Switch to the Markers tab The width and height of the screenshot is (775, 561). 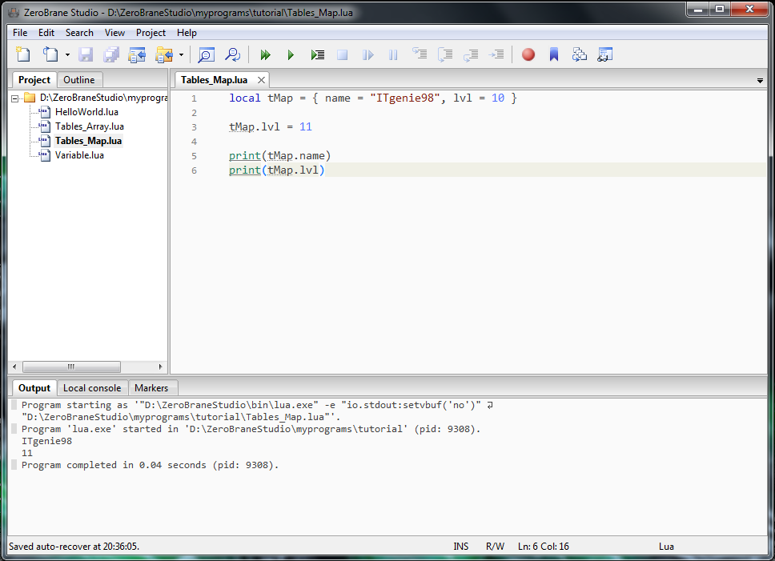click(152, 388)
